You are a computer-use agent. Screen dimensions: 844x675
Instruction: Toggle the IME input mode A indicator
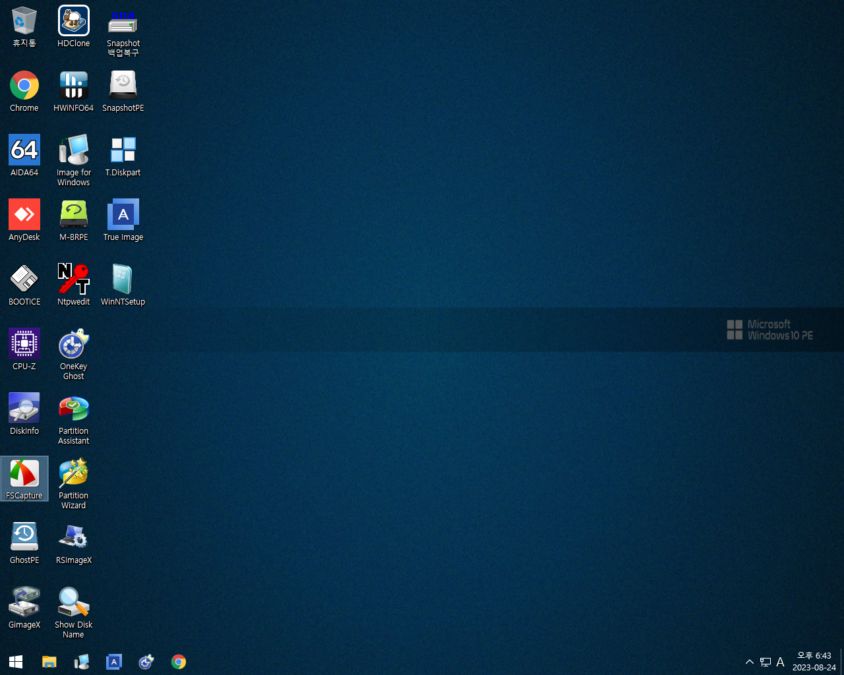pos(780,662)
